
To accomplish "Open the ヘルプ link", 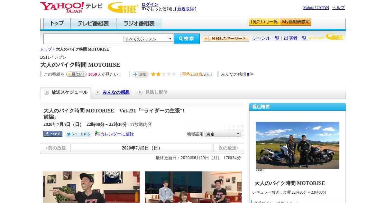I will (338, 8).
